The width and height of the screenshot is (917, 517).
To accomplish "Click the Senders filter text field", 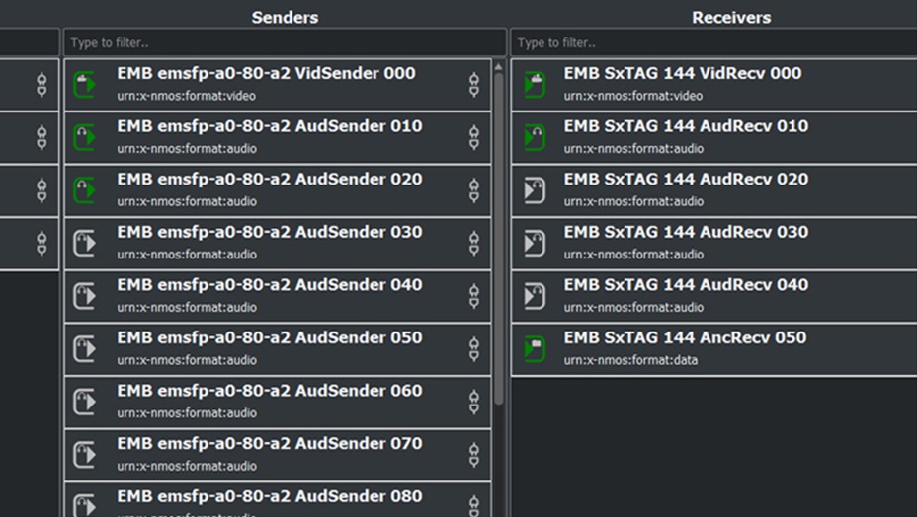I will 285,42.
